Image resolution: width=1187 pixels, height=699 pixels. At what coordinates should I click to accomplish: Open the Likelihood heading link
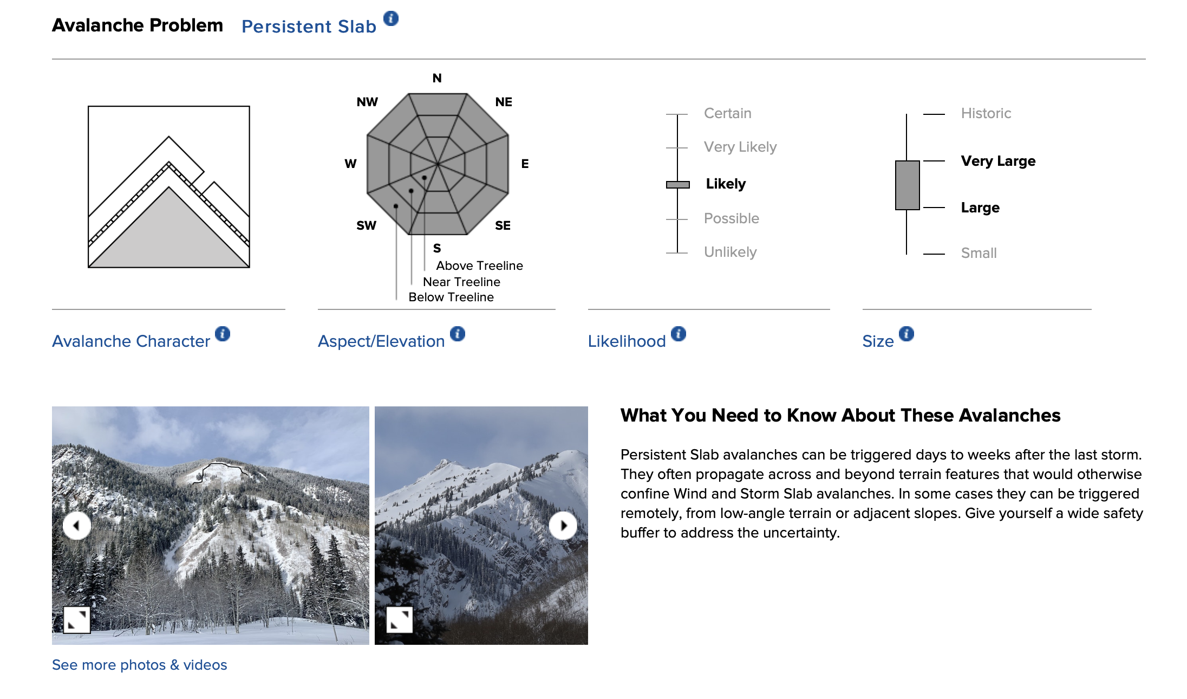[x=627, y=341]
